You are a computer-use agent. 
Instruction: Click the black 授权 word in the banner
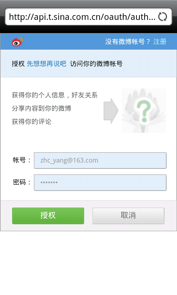(x=18, y=64)
